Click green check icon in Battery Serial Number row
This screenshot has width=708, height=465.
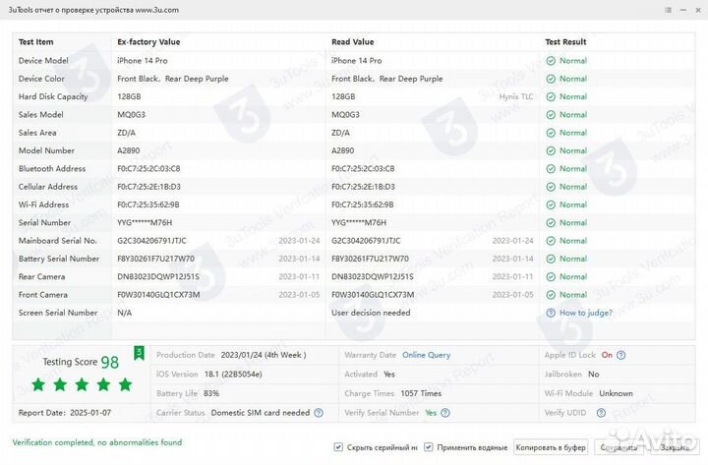pos(552,259)
